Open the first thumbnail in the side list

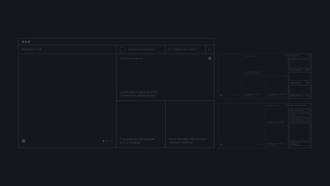300,64
